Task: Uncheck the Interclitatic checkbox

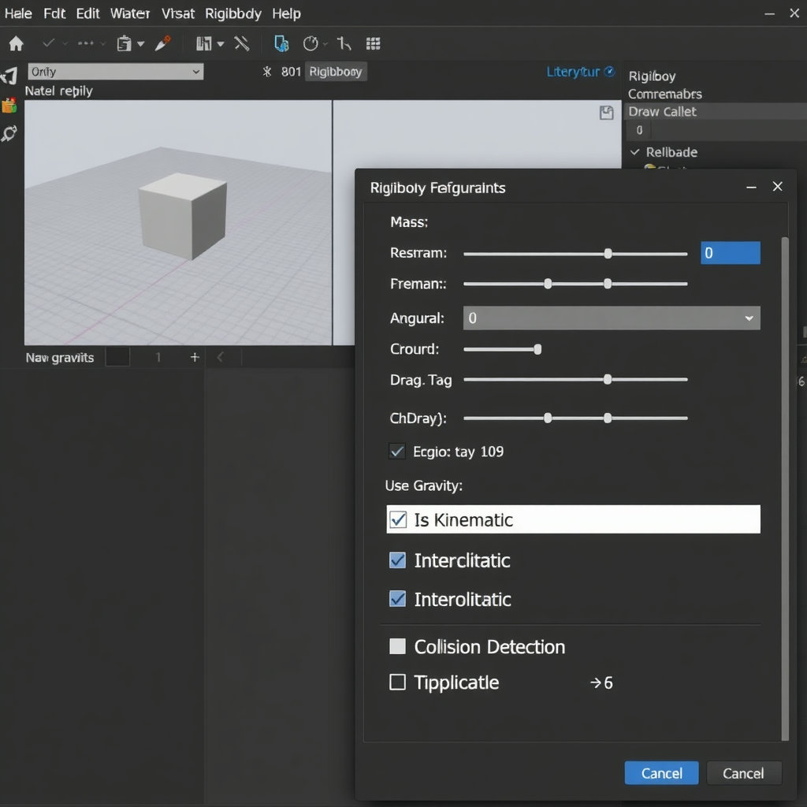Action: pos(397,560)
